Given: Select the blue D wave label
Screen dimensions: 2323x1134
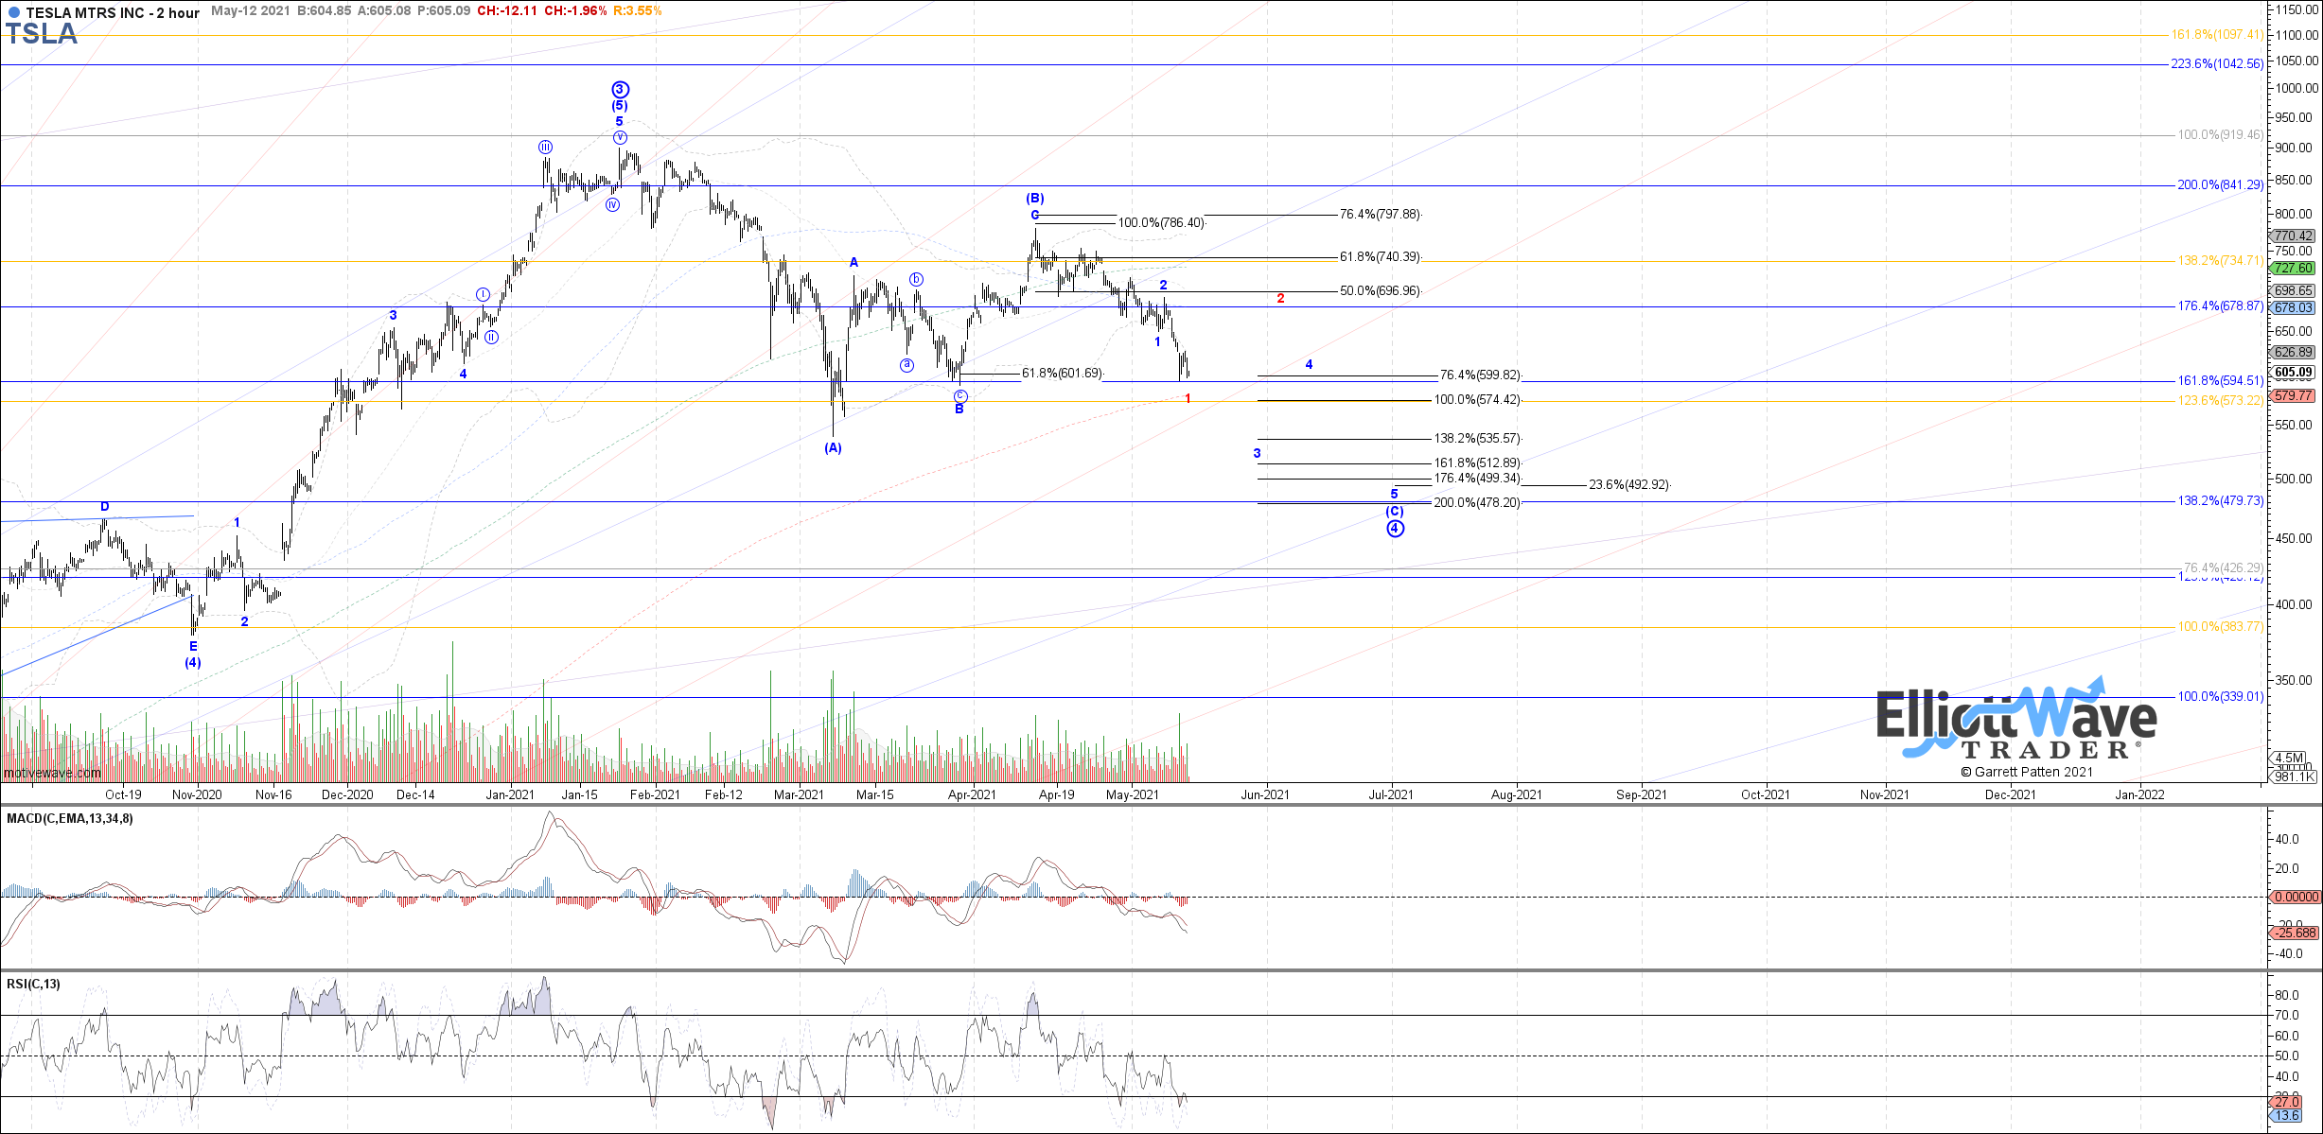Looking at the screenshot, I should click(x=105, y=507).
